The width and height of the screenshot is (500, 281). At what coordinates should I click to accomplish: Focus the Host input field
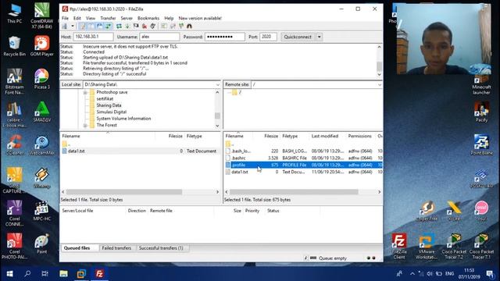point(93,37)
